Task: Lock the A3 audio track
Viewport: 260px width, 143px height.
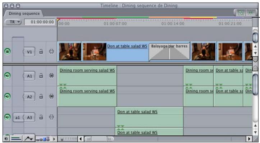Action: coord(41,117)
